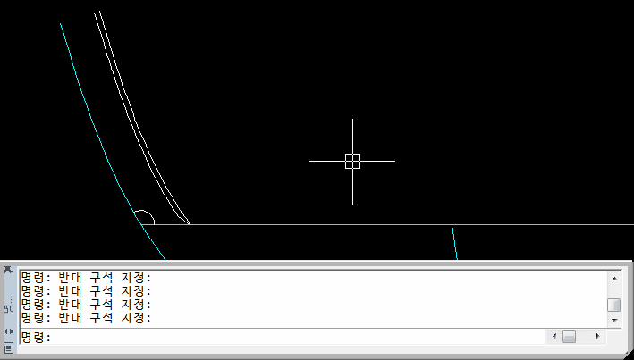
Task: Open the properties icon below command window
Action: click(8, 348)
